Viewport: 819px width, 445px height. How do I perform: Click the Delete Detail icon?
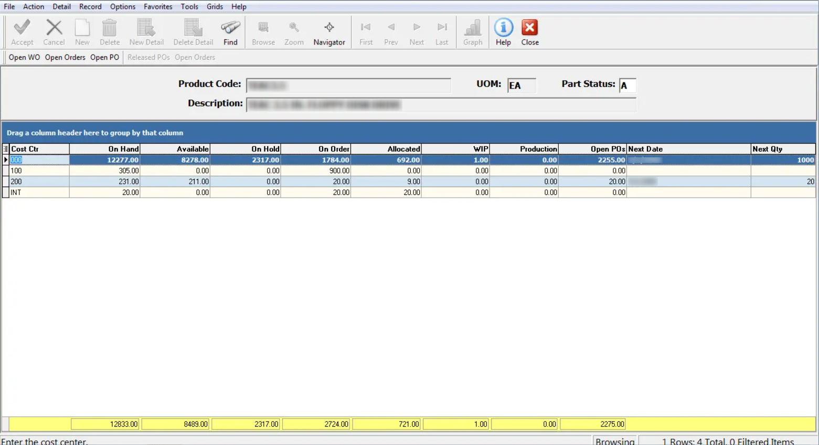pos(193,28)
